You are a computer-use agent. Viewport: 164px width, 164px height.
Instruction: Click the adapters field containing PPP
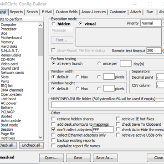tap(103, 130)
